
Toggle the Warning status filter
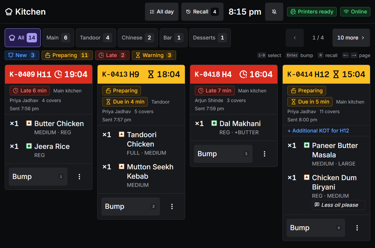tap(154, 55)
